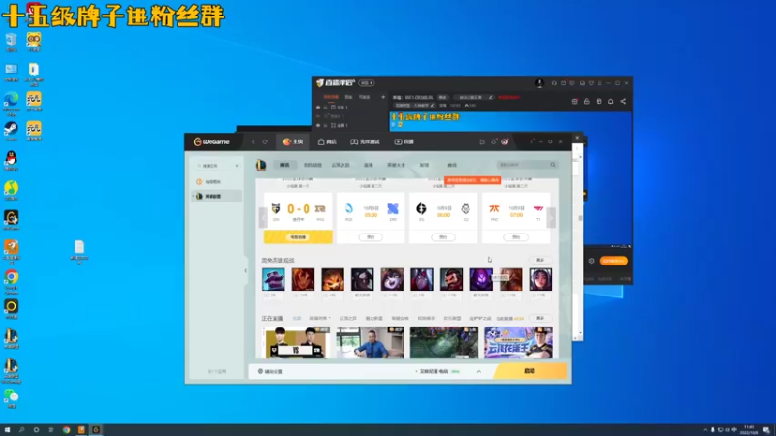Screen dimensions: 776x436
Task: Select the 资讯 sub-tab in game page
Action: 284,165
